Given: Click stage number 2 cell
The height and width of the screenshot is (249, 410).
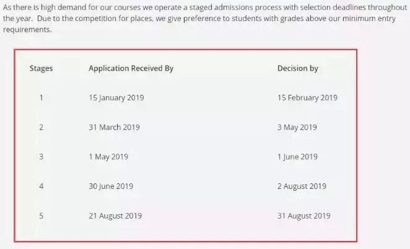Looking at the screenshot, I should [41, 128].
